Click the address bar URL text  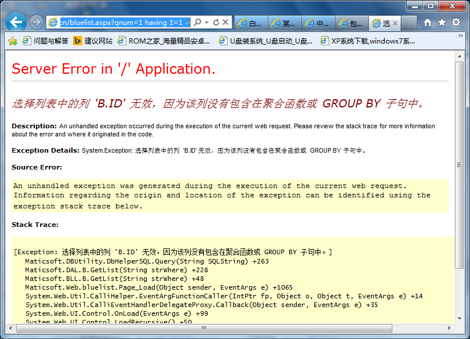pyautogui.click(x=125, y=23)
